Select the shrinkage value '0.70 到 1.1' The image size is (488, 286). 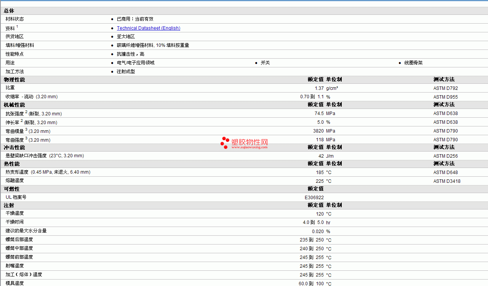pyautogui.click(x=312, y=97)
